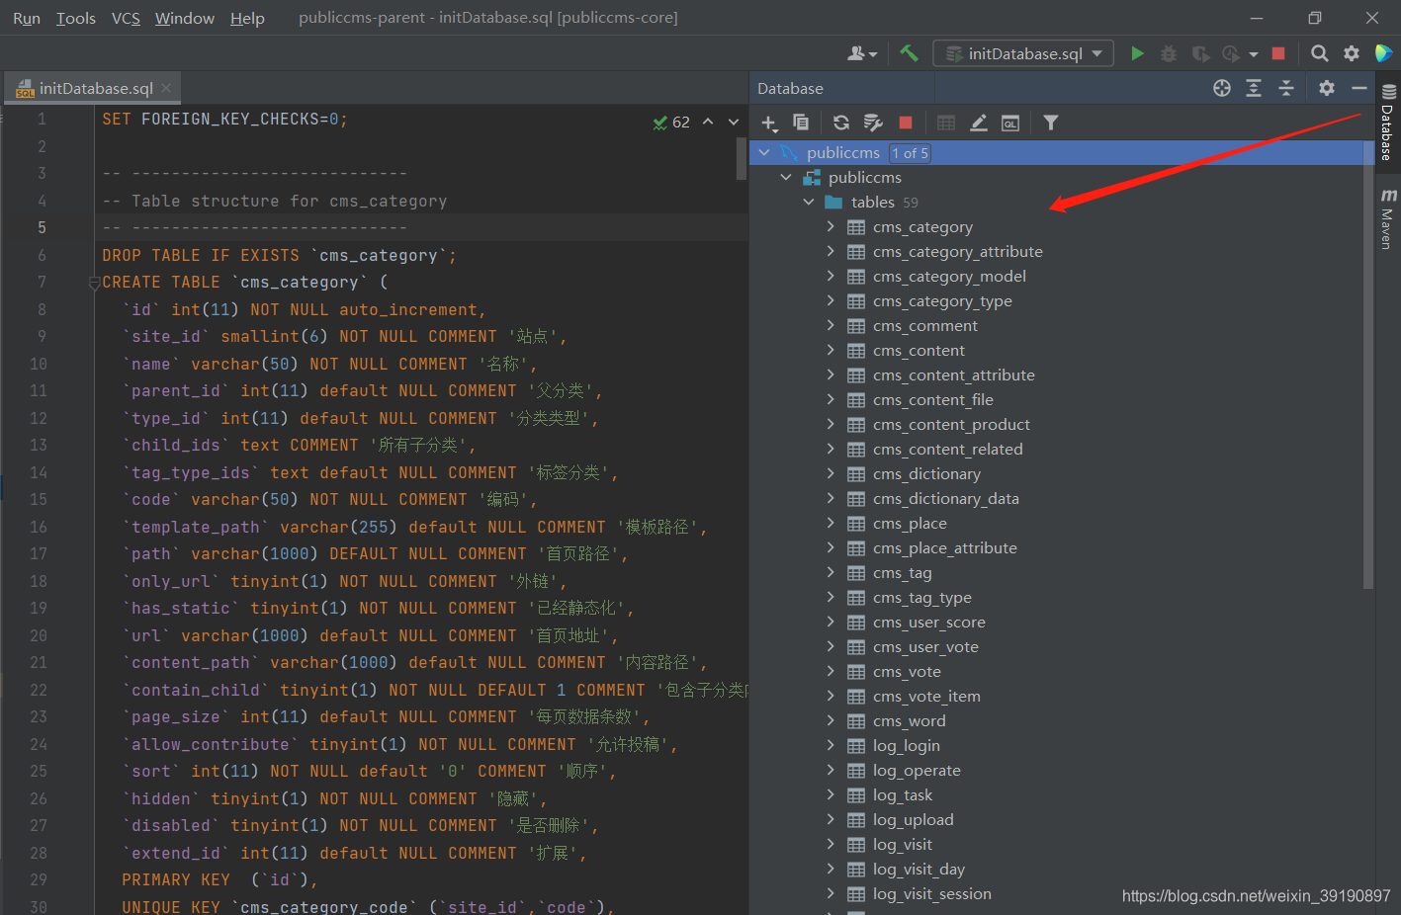Select cms_tag_type table

[921, 597]
